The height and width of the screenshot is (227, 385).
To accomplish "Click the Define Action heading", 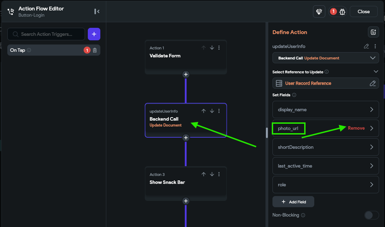I will click(290, 32).
